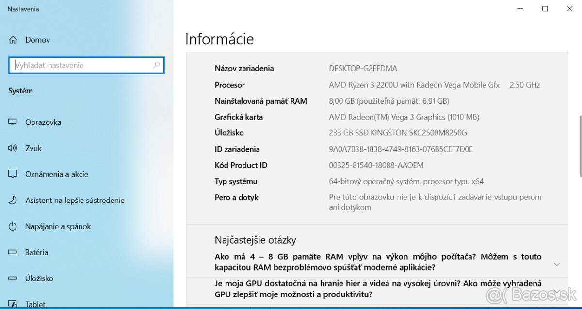Focus the Vyhľadať nastavenie search field
Viewport: 582px width, 309px height.
(x=80, y=65)
